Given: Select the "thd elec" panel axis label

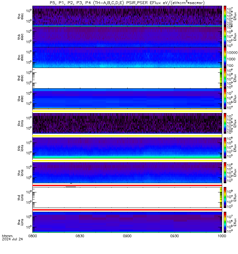Looking at the screenshot, I should pos(20,78).
